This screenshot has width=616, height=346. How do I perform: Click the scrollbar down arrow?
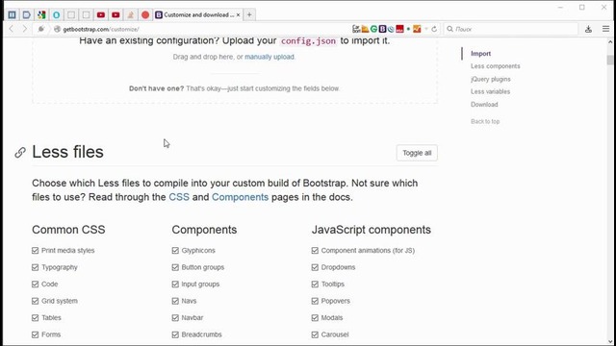(x=609, y=341)
